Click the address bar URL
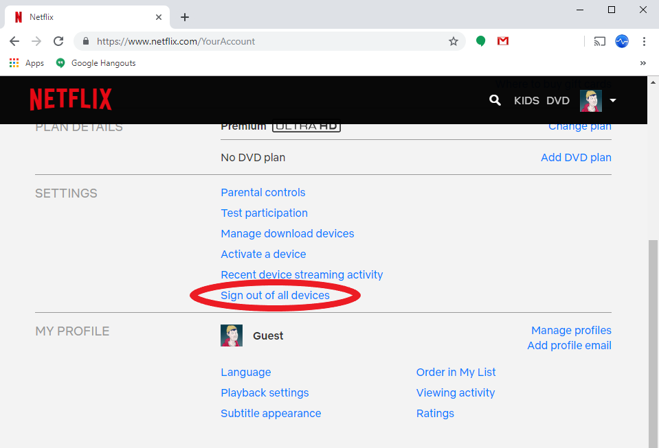Image resolution: width=659 pixels, height=448 pixels. click(x=176, y=41)
